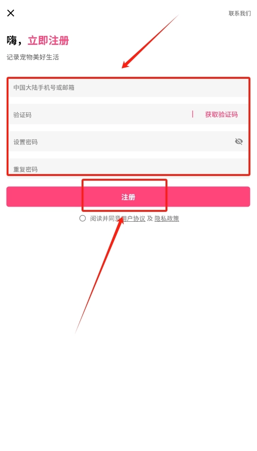This screenshot has width=257, height=451.
Task: Show hidden characters in 设置密码 via crossed-eye icon
Action: (239, 141)
